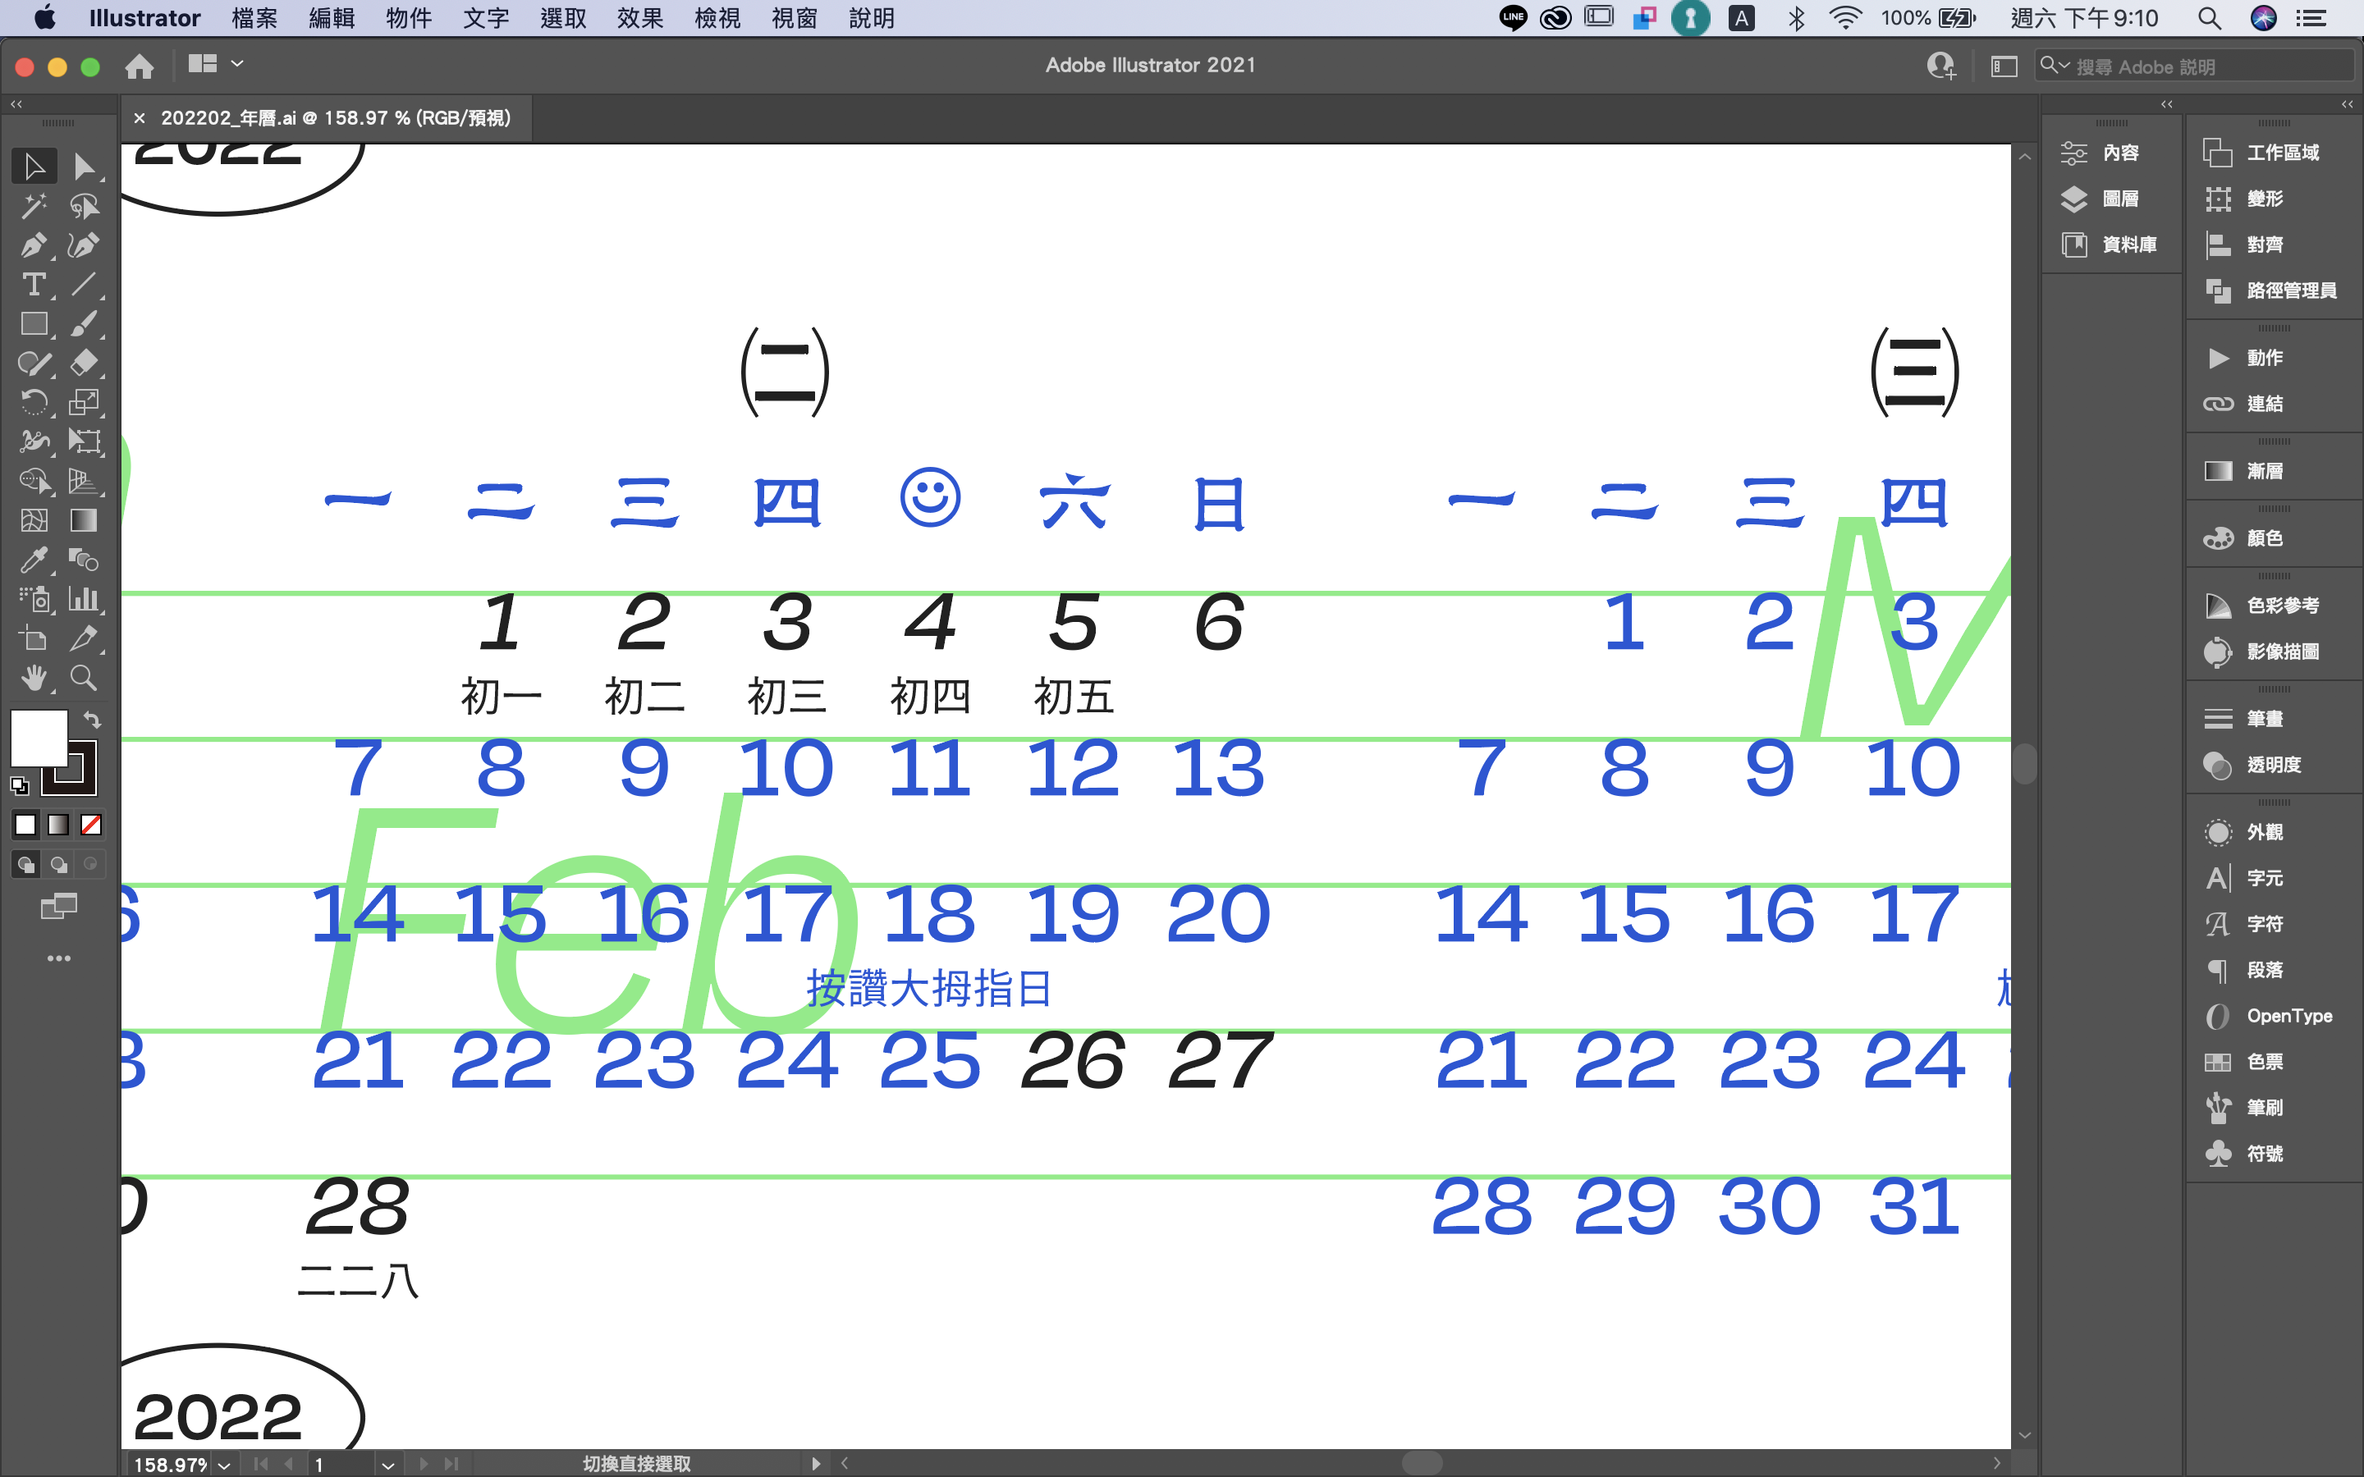Select the Selection tool arrow
The height and width of the screenshot is (1477, 2364).
[x=34, y=166]
